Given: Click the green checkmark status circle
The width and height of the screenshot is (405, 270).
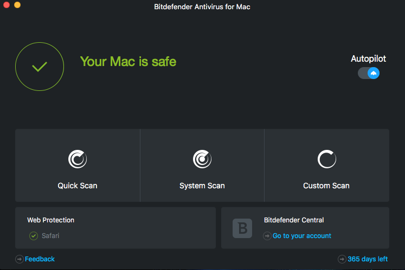Looking at the screenshot, I should pyautogui.click(x=40, y=67).
